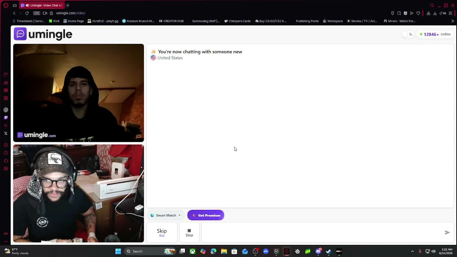
Task: Open X in Opera sidebar
Action: point(6,133)
